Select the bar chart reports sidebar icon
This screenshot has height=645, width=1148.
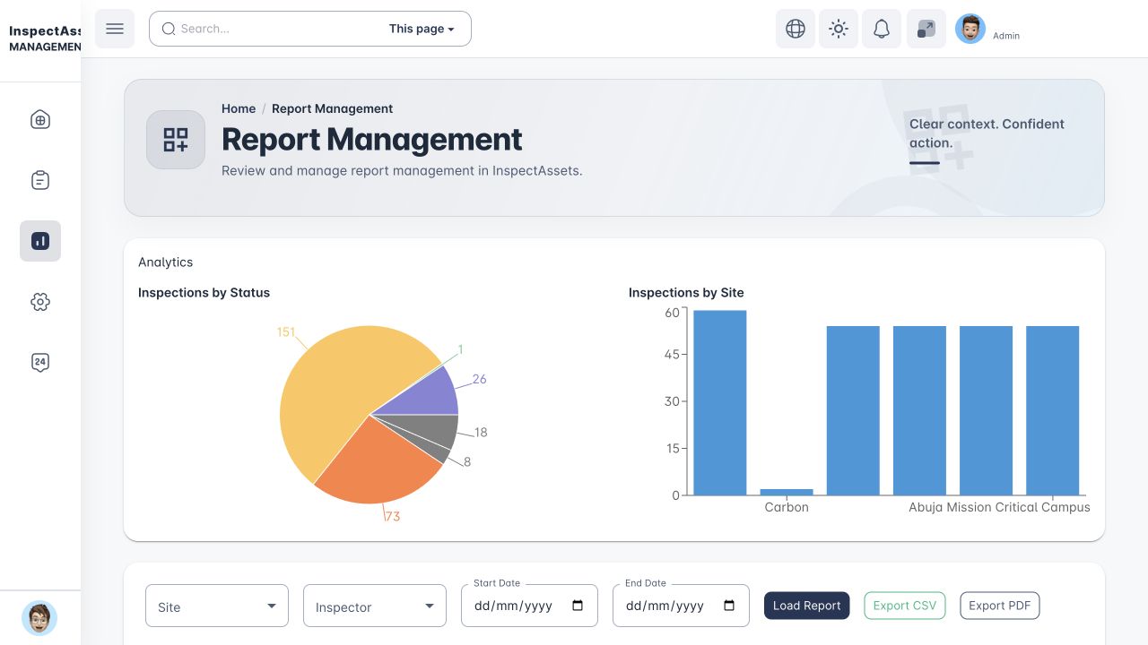[40, 241]
